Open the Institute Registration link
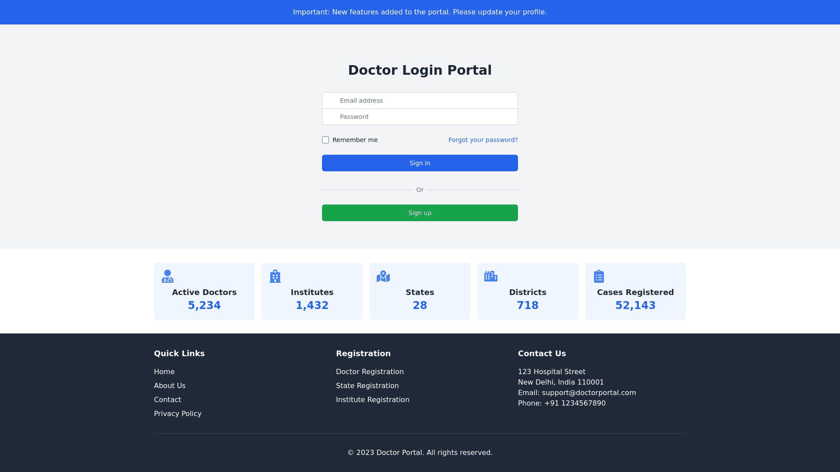 point(372,399)
